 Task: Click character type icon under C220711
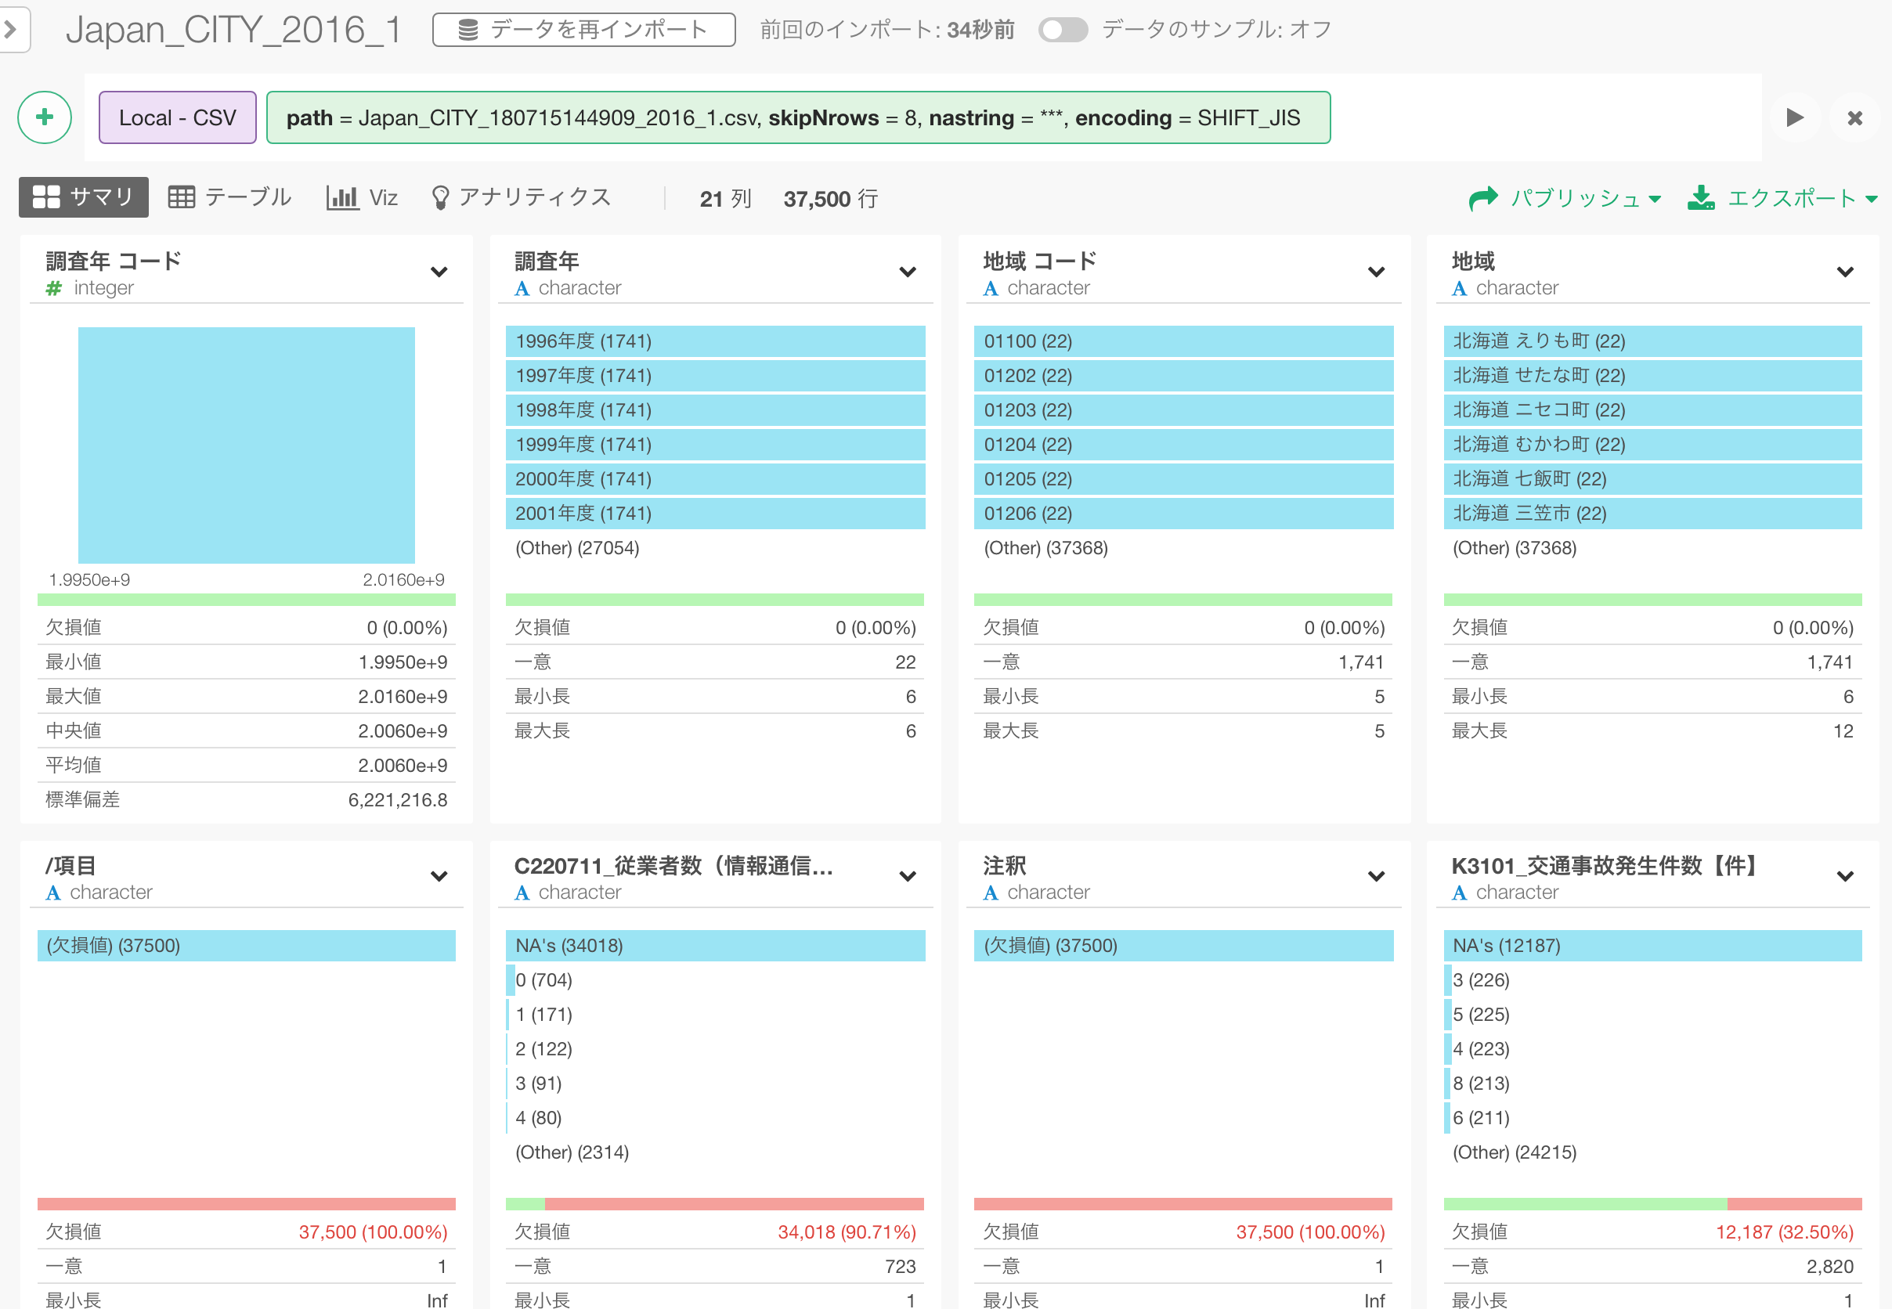pyautogui.click(x=522, y=892)
